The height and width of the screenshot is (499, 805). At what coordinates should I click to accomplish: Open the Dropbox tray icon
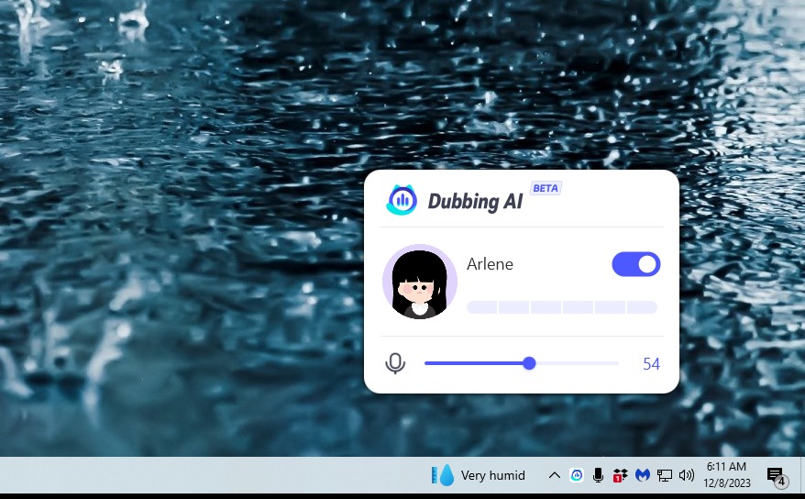(620, 475)
